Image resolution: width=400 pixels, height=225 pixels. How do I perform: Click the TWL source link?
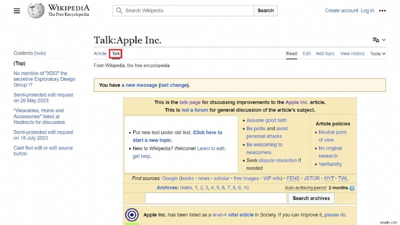click(343, 179)
